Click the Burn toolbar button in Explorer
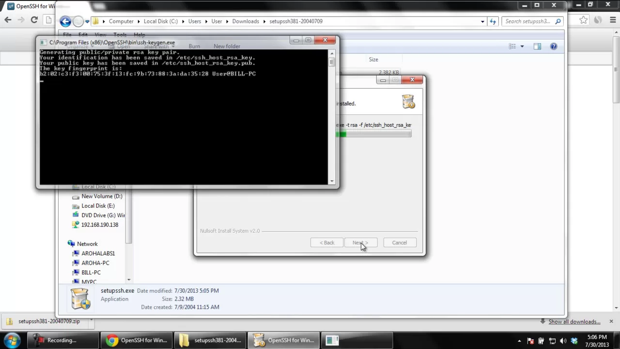Screen dimensions: 620x349 coord(194,46)
